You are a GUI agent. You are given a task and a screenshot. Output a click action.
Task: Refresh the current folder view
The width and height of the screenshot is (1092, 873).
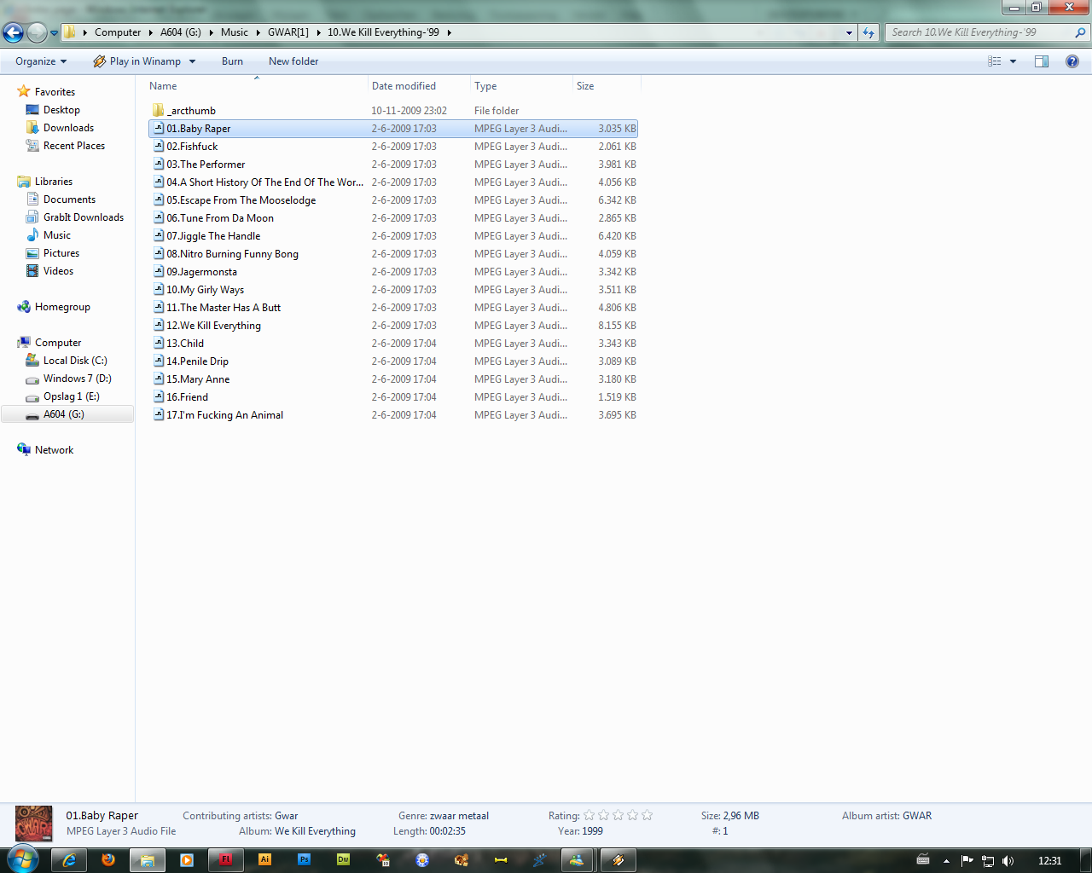point(868,32)
